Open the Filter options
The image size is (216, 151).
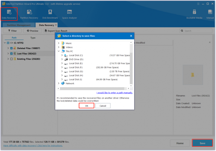tap(12, 31)
